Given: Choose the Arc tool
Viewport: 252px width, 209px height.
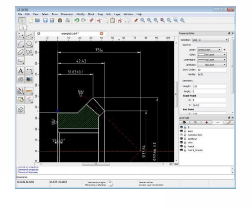Looking at the screenshot, I should point(21,44).
